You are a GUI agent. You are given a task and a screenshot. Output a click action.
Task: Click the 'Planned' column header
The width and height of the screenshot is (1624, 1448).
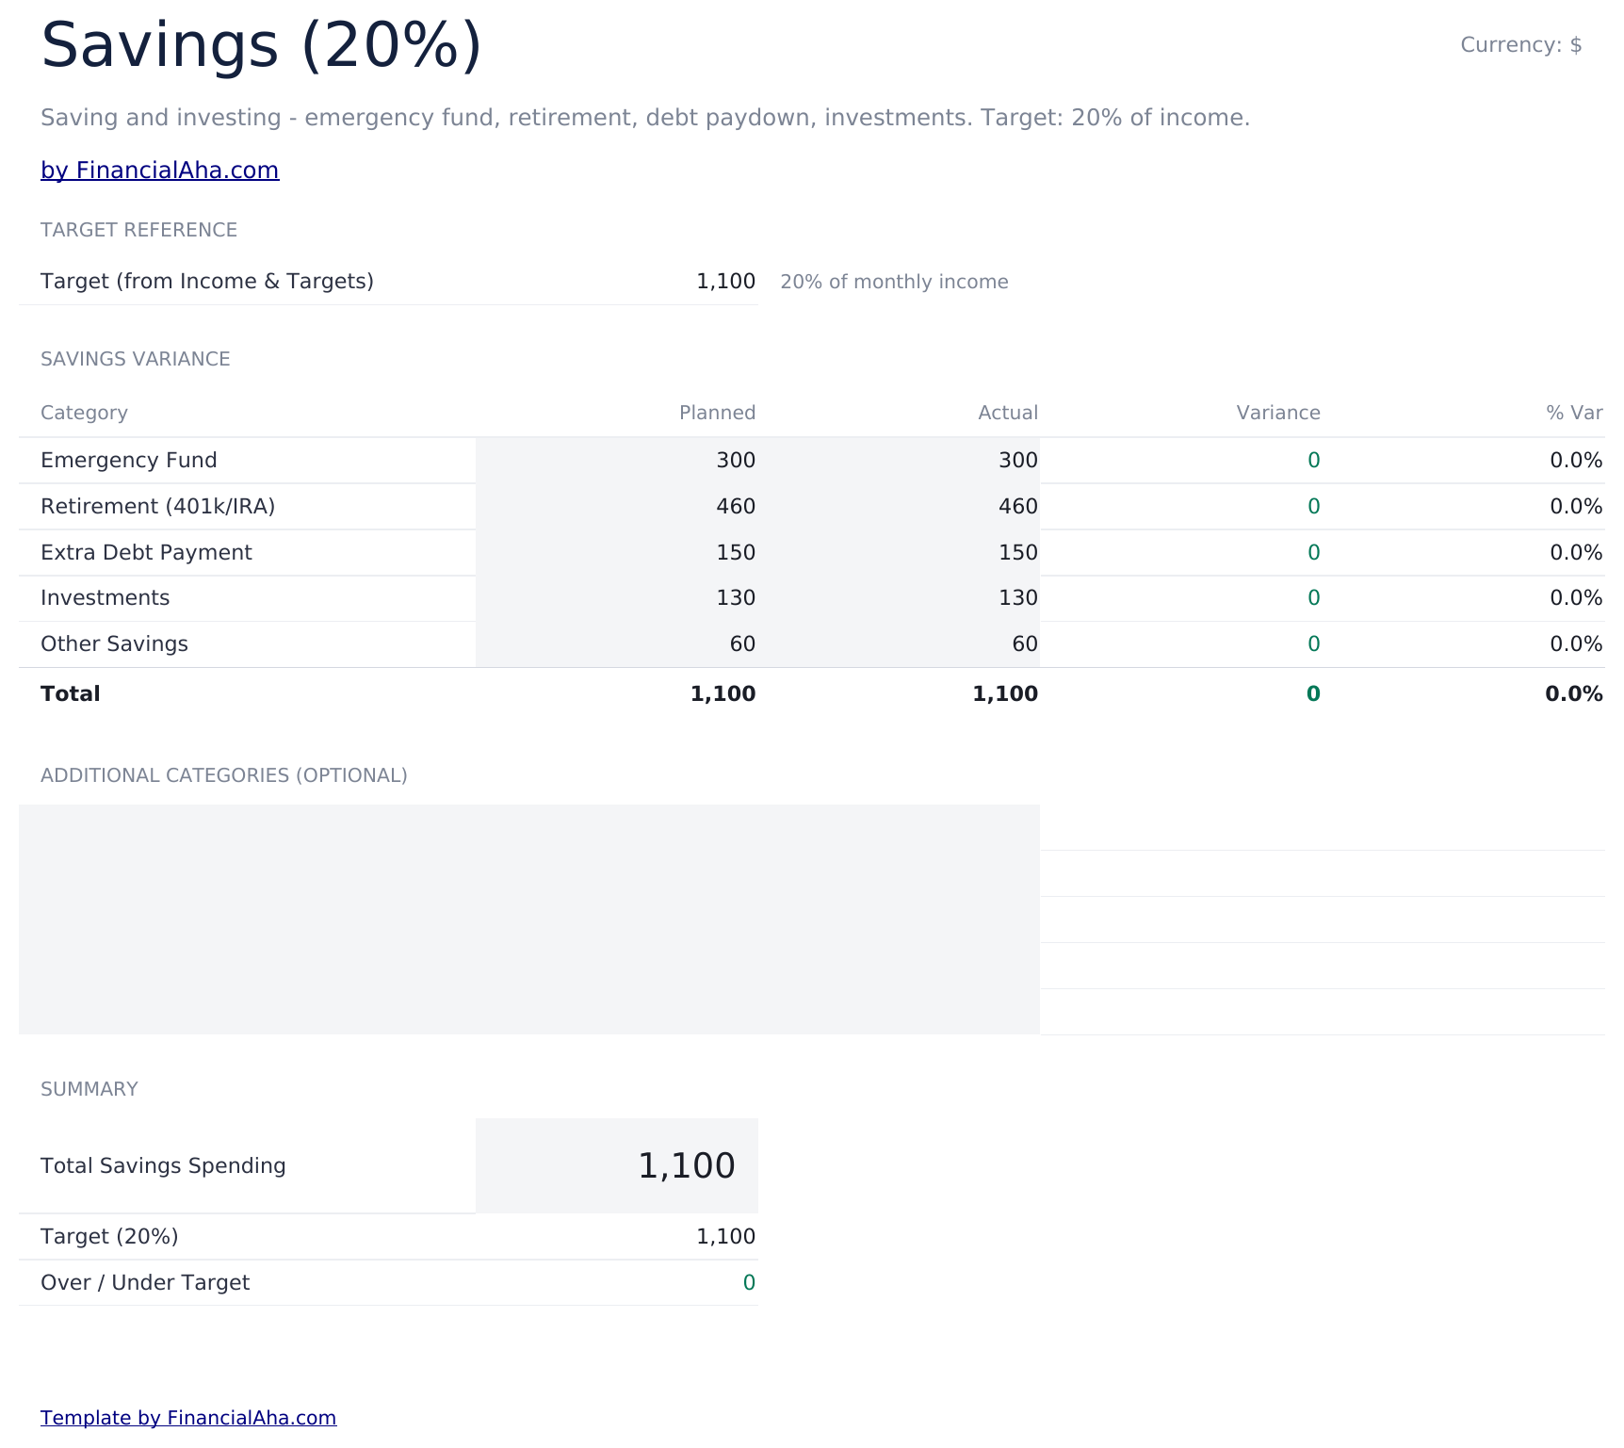[x=717, y=413]
